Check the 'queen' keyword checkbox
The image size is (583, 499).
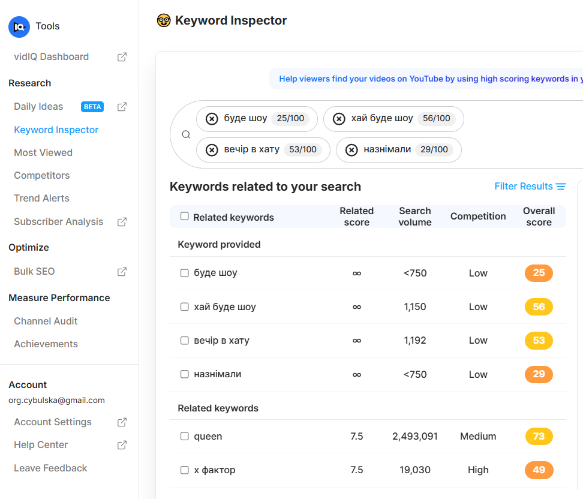(x=185, y=436)
